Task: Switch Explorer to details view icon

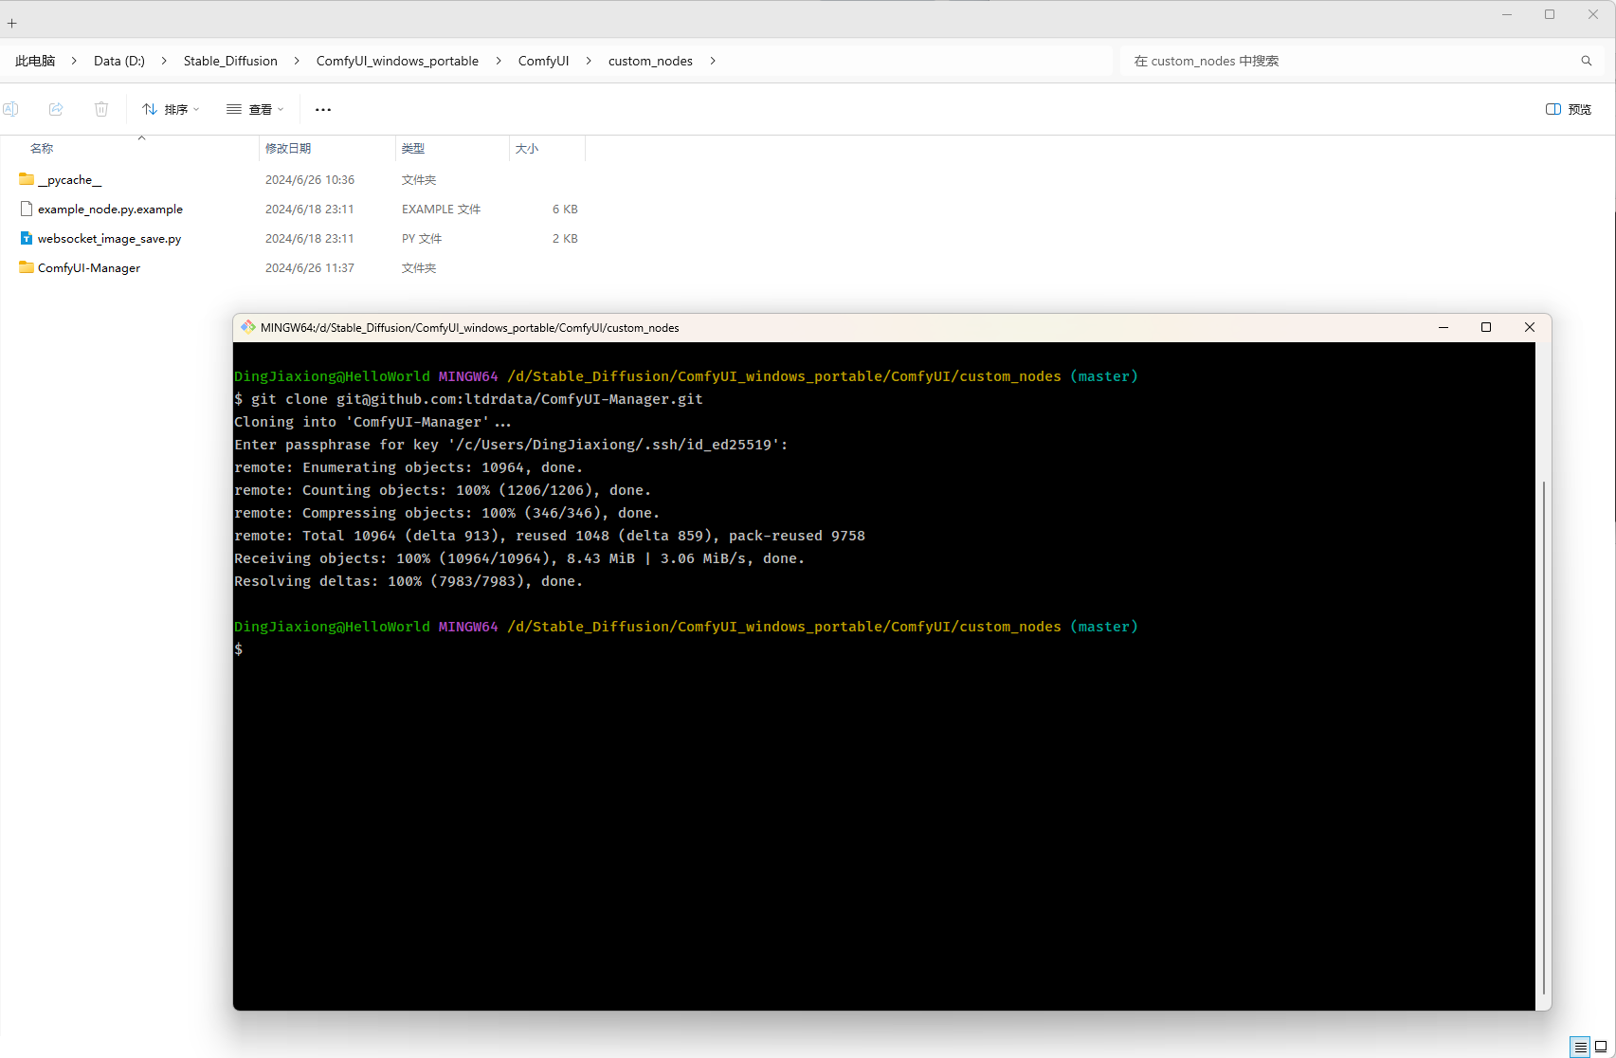Action: pyautogui.click(x=1580, y=1047)
